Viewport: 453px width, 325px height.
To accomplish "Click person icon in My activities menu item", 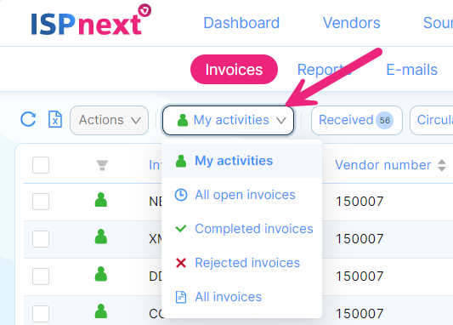I will click(x=181, y=161).
